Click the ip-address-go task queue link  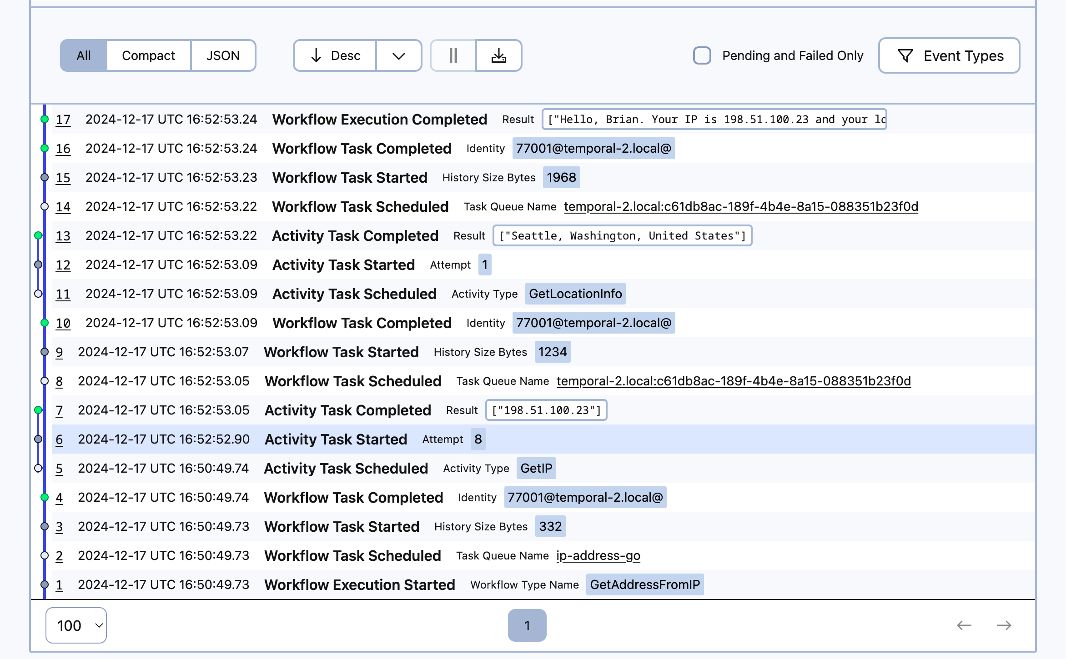598,555
